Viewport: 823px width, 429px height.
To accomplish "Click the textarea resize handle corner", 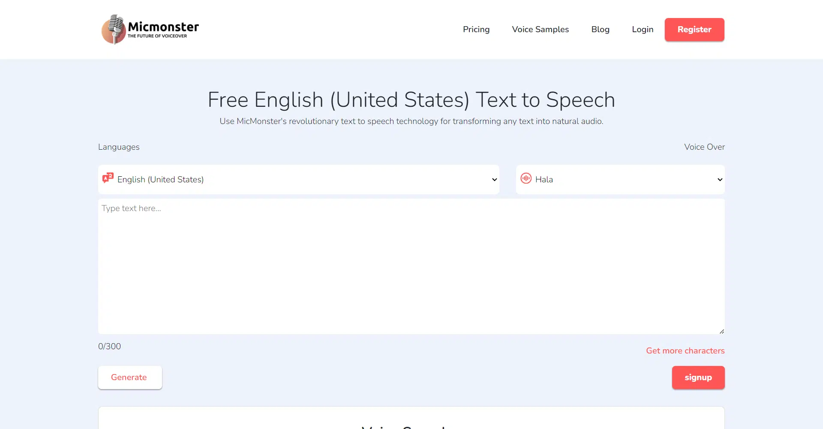I will [722, 331].
